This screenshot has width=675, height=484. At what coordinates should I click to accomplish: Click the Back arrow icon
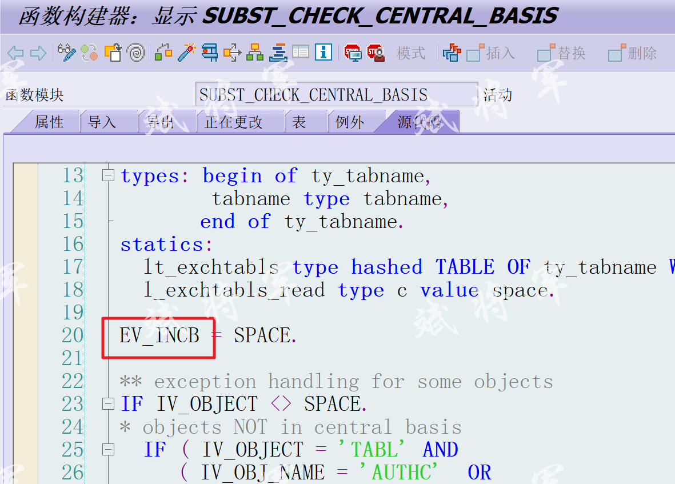click(x=16, y=53)
